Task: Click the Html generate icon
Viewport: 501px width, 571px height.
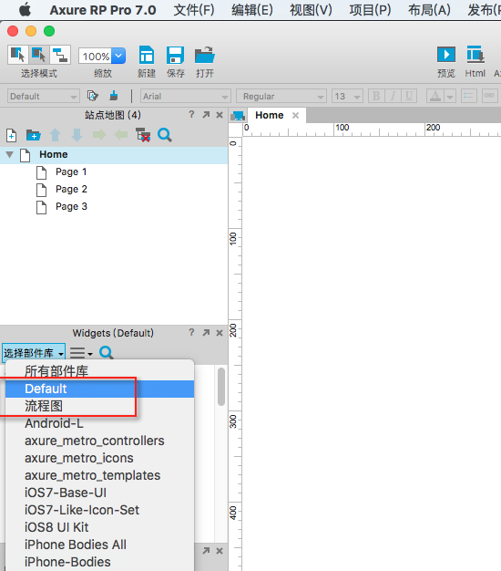Action: [475, 55]
